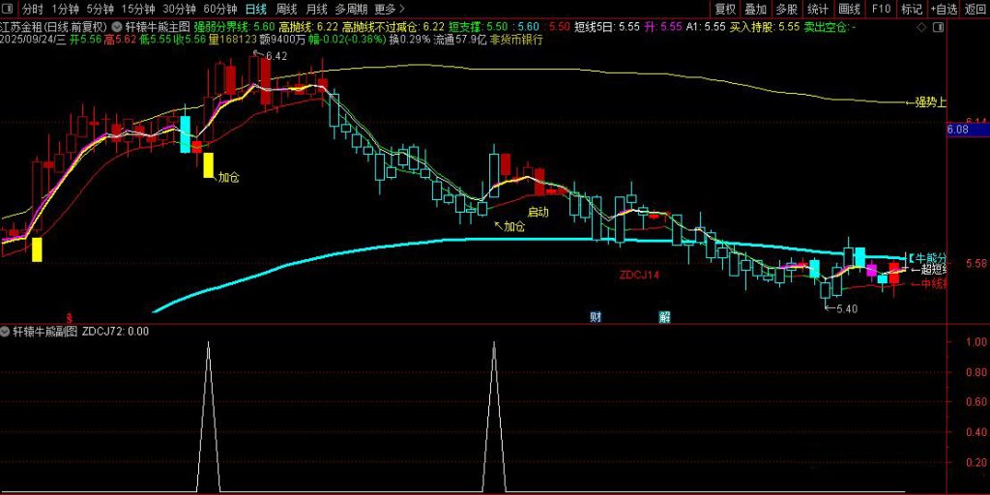The height and width of the screenshot is (495, 990).
Task: Click the red S marker at chart bottom
Action: point(70,316)
